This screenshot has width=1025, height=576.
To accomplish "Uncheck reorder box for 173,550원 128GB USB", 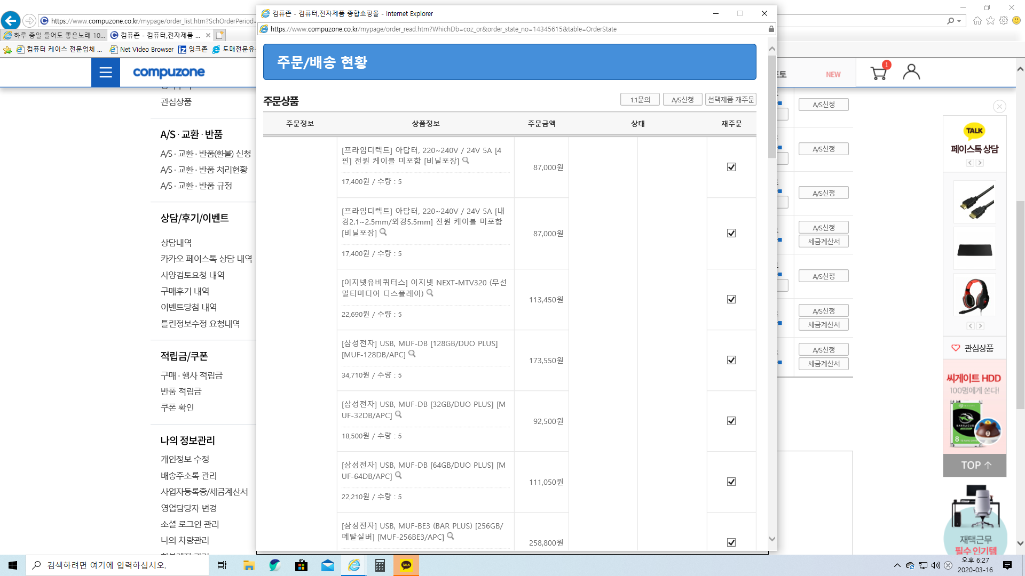I will coord(731,360).
